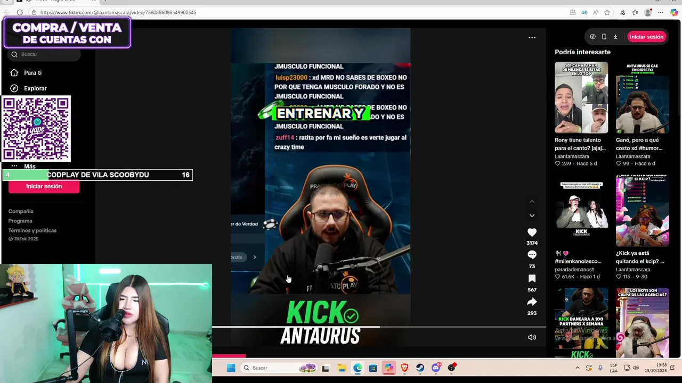Screen dimensions: 682x383
Task: Go to previous video with up chevron
Action: click(532, 202)
